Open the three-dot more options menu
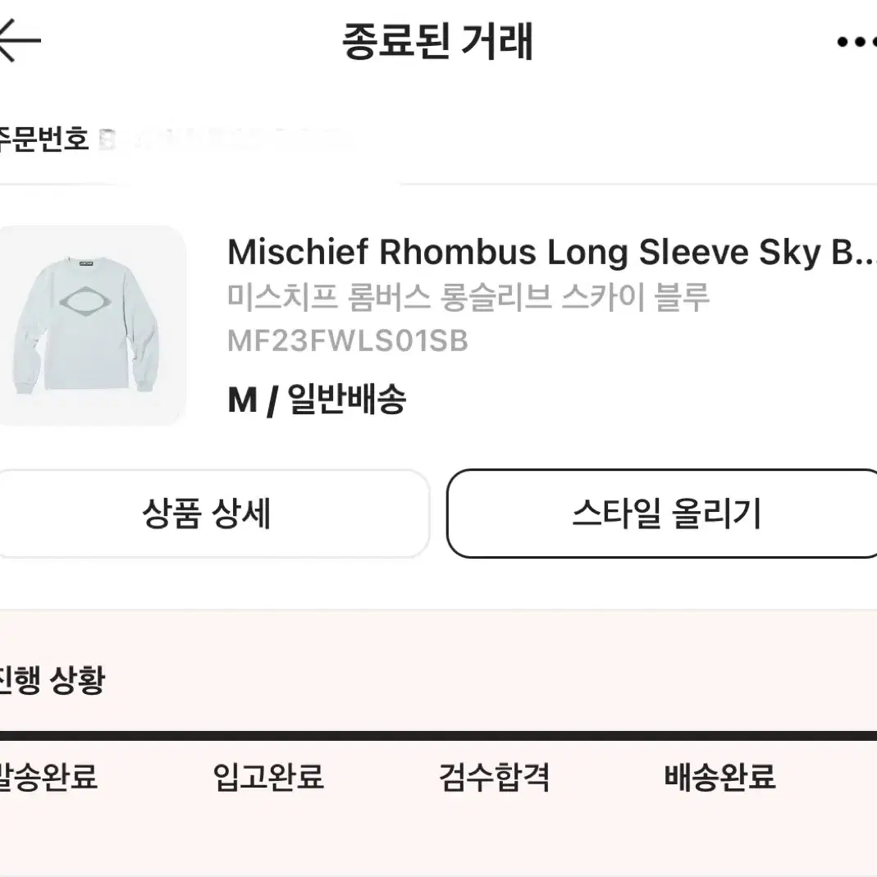 (856, 41)
